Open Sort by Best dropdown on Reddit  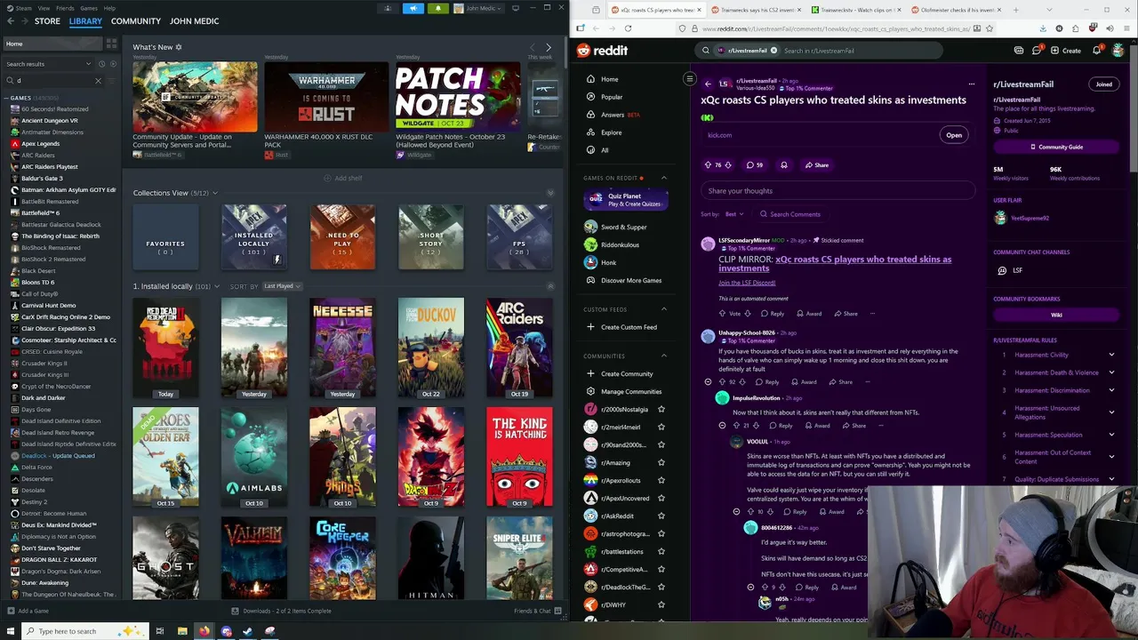tap(734, 214)
